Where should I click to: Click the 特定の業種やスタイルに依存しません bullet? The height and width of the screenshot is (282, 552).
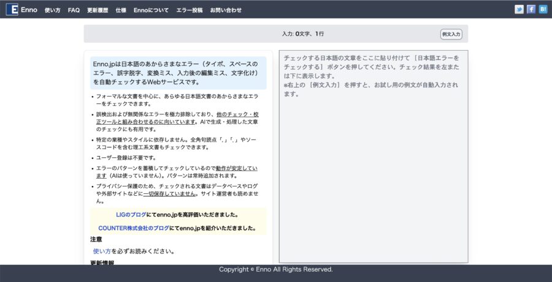(176, 143)
